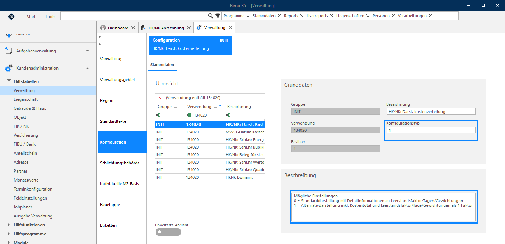The width and height of the screenshot is (505, 244).
Task: Toggle the hamburger navigation menu
Action: 9,27
